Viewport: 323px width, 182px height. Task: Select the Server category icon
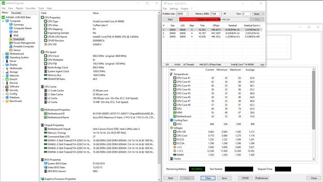7,61
